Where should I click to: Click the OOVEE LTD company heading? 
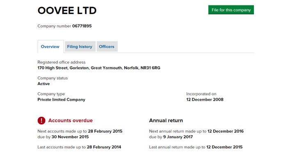(67, 11)
